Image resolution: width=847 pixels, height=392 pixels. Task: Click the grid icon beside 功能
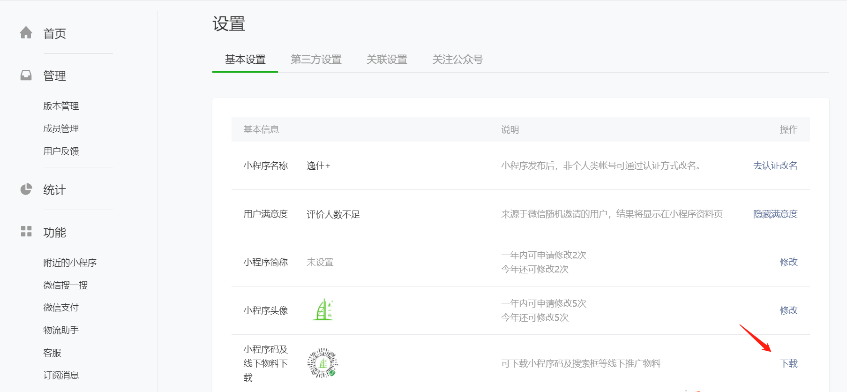pyautogui.click(x=26, y=231)
